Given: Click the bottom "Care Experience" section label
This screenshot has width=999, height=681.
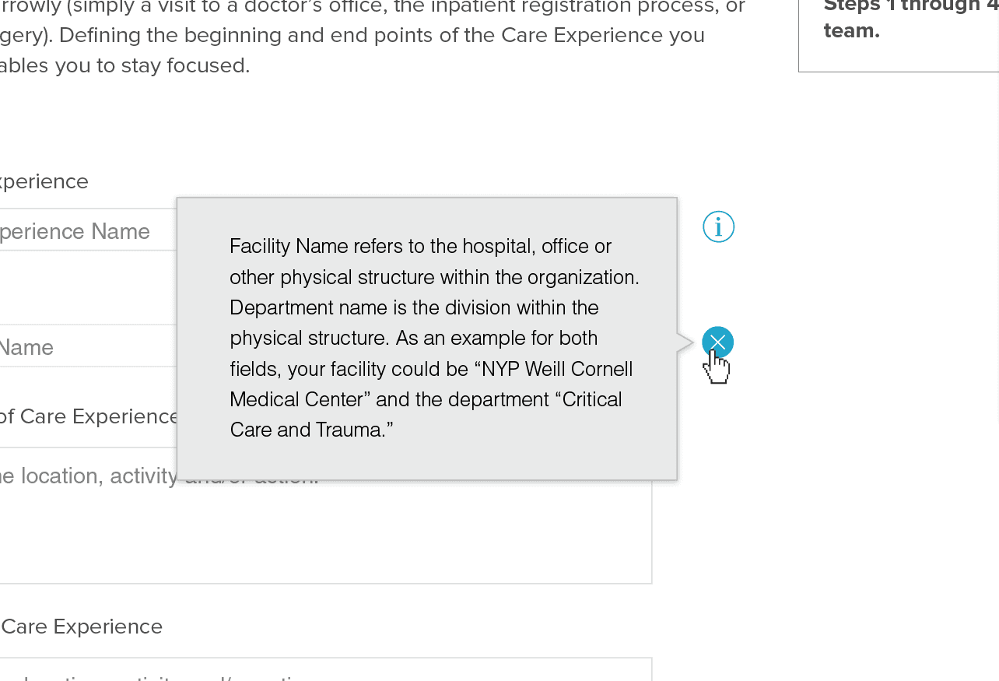Looking at the screenshot, I should tap(82, 627).
